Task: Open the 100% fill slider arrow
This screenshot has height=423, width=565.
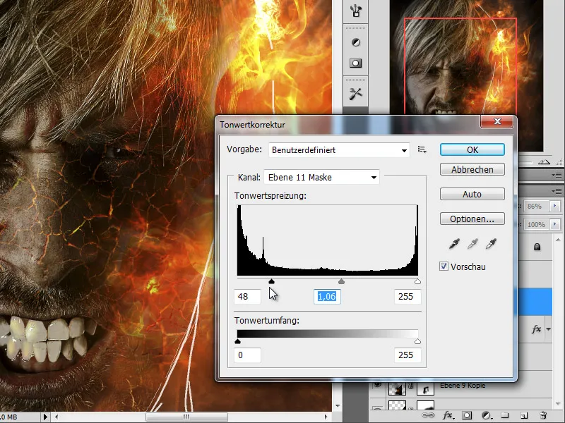Action: pos(555,224)
